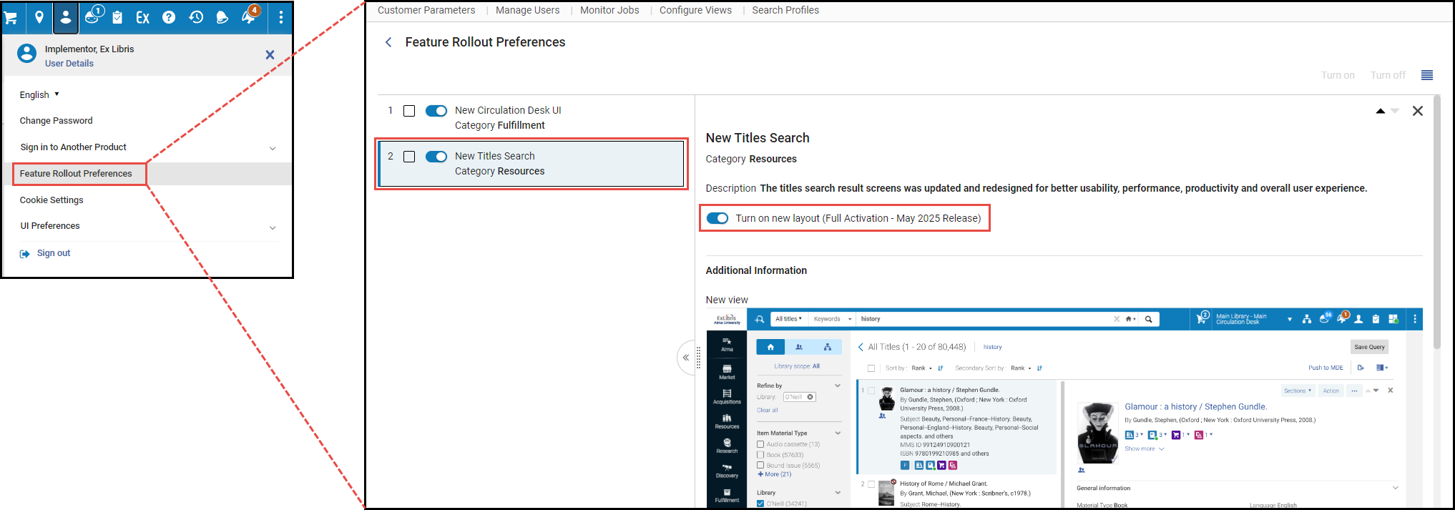Open the New view preview screenshot image

tap(1064, 408)
